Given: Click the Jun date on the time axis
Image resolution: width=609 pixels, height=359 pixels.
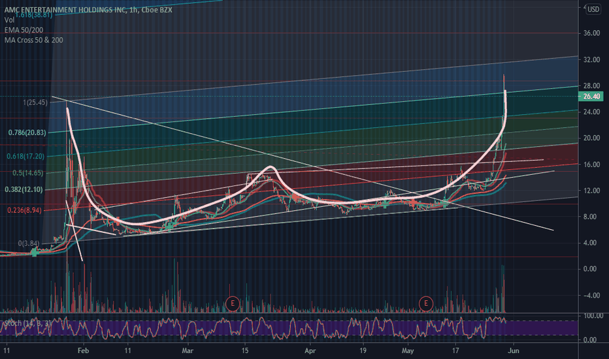Looking at the screenshot, I should point(514,351).
